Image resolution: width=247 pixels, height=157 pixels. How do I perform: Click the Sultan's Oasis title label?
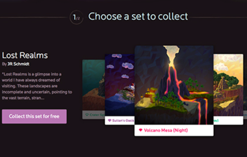pos(123,120)
